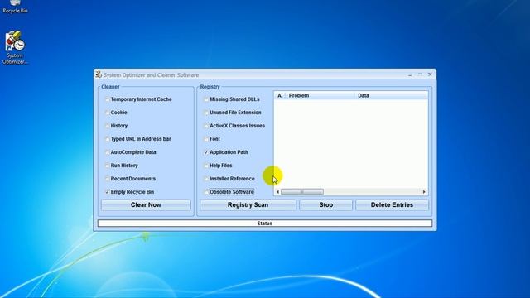Screen dimensions: 530x298
Task: Uncheck the Application Path option
Action: (206, 152)
